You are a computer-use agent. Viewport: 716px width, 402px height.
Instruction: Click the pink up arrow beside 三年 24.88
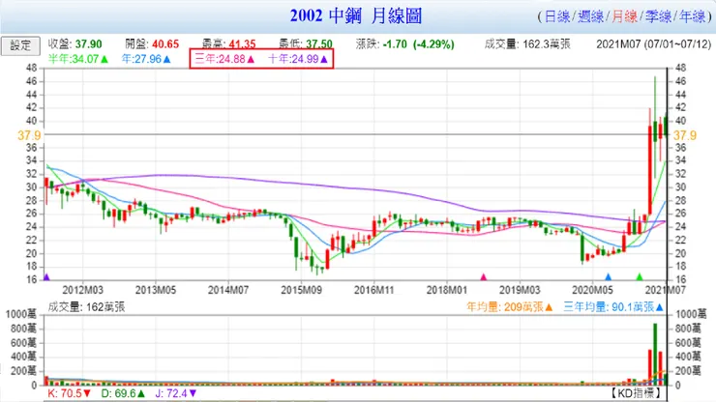tap(251, 59)
